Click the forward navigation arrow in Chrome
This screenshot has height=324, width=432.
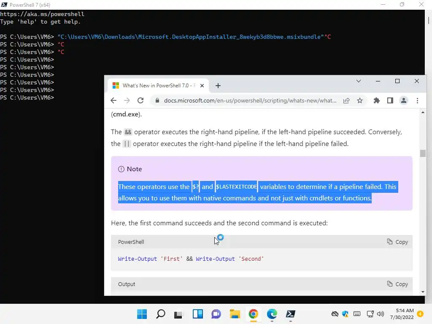(x=127, y=100)
